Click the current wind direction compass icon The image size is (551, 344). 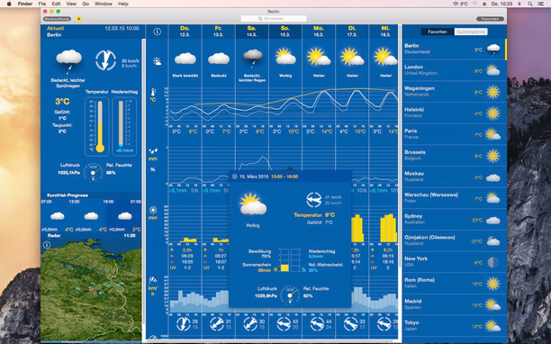105,60
